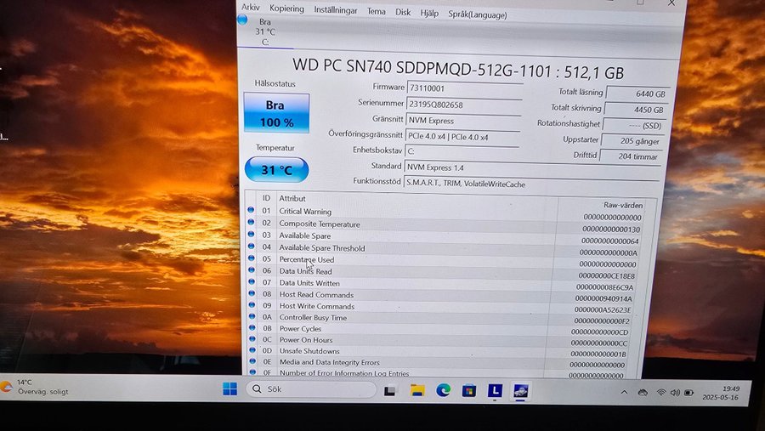The image size is (765, 431).
Task: Click the Firmware field 73110001
Action: click(464, 89)
